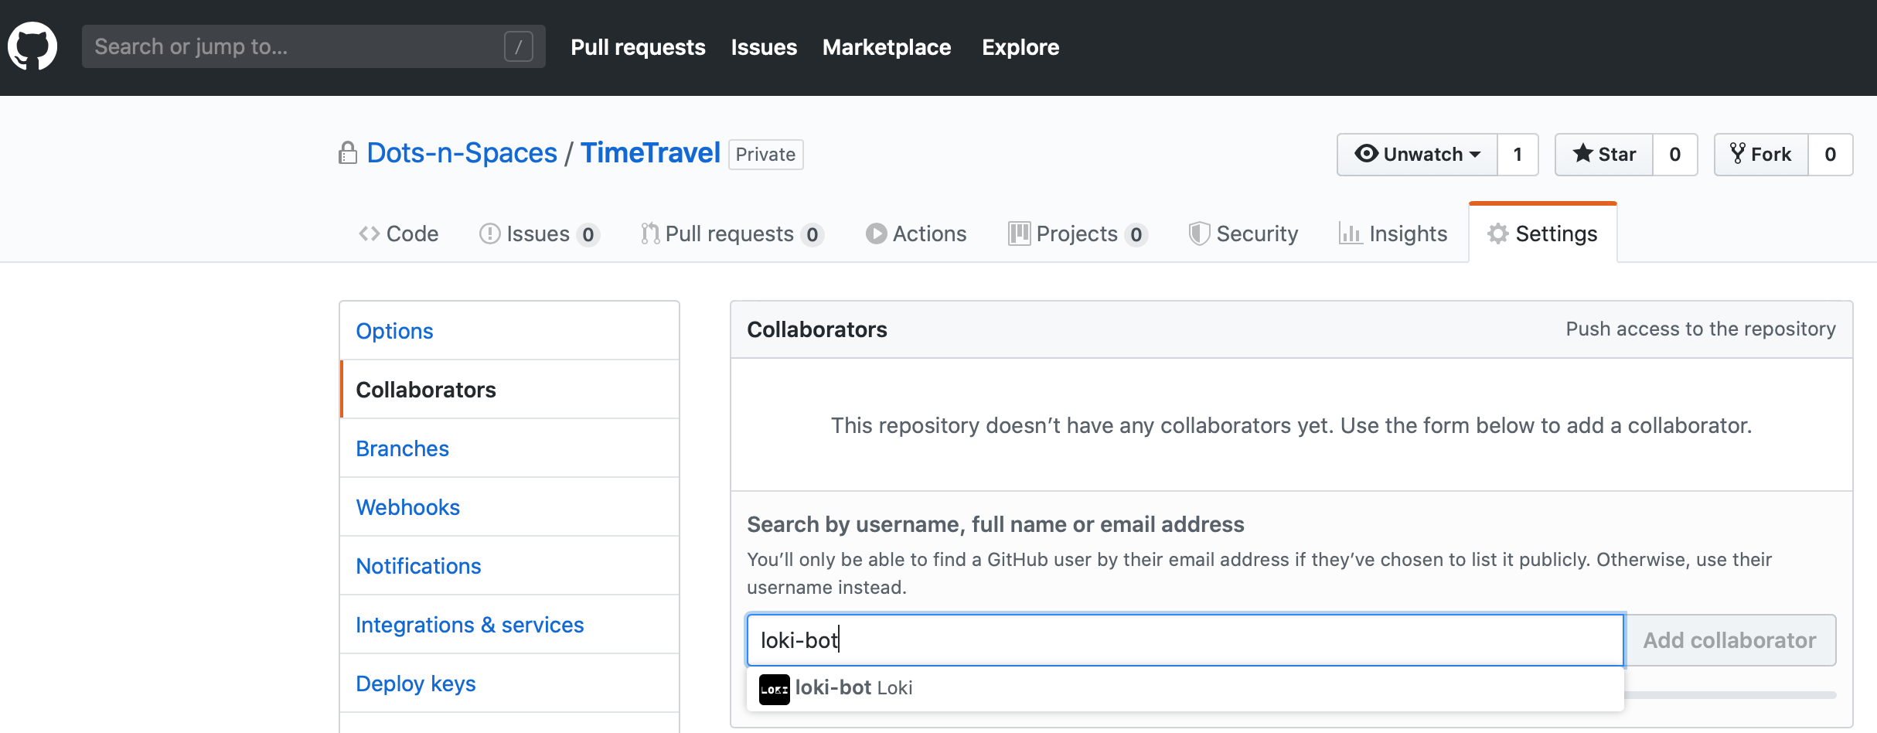Click the Insights graph icon

click(1350, 234)
